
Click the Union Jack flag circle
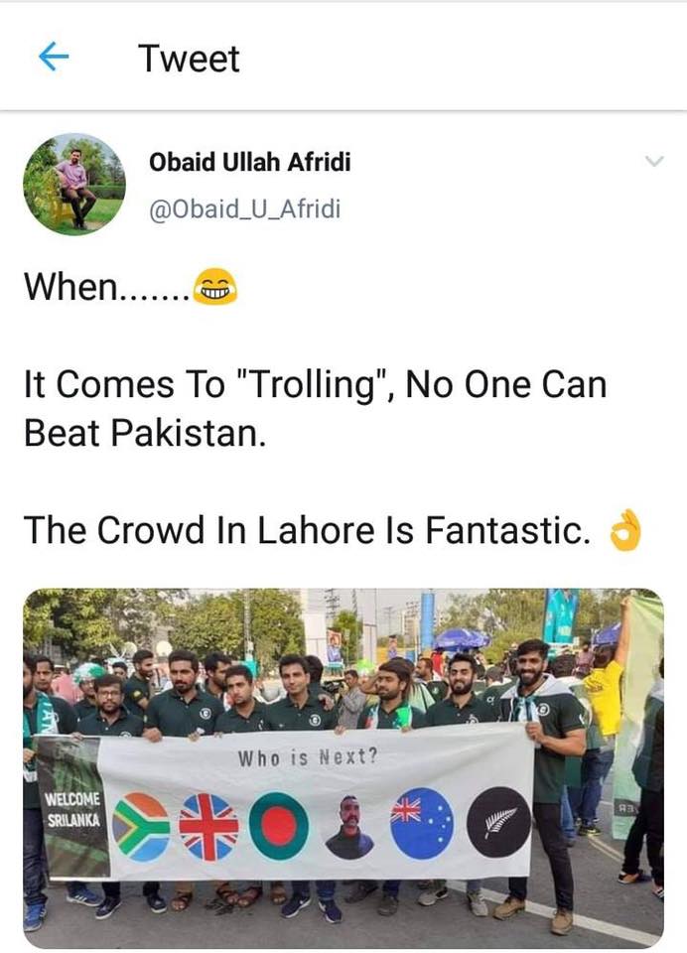208,827
